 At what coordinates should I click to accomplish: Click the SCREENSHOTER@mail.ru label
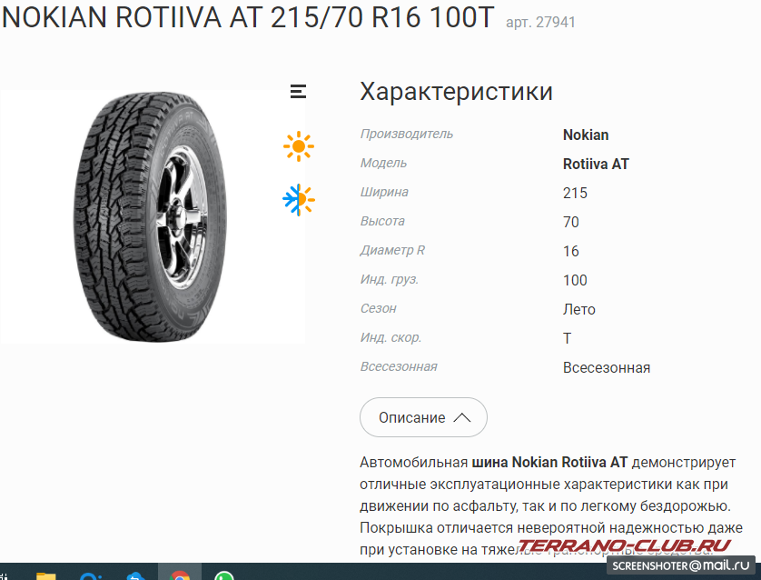(681, 565)
